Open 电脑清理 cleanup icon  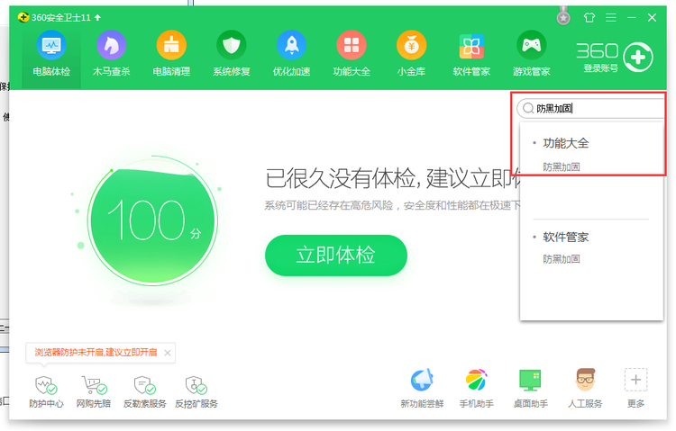point(171,45)
